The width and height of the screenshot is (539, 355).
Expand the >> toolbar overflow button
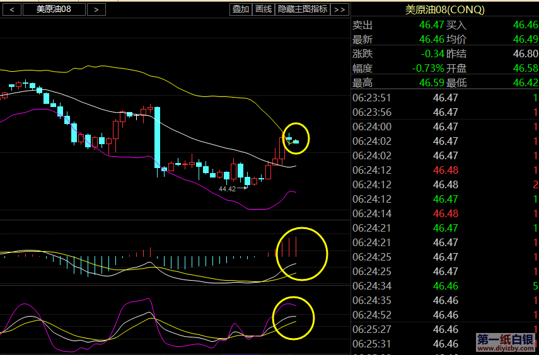coord(339,9)
